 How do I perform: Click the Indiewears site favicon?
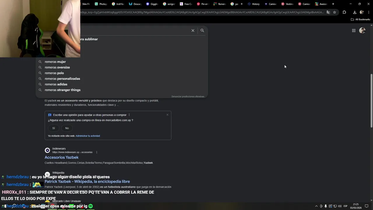tap(47, 150)
